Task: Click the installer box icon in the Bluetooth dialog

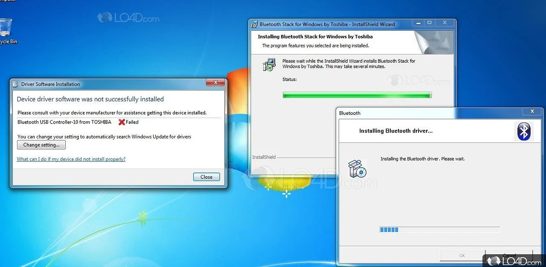Action: [357, 169]
